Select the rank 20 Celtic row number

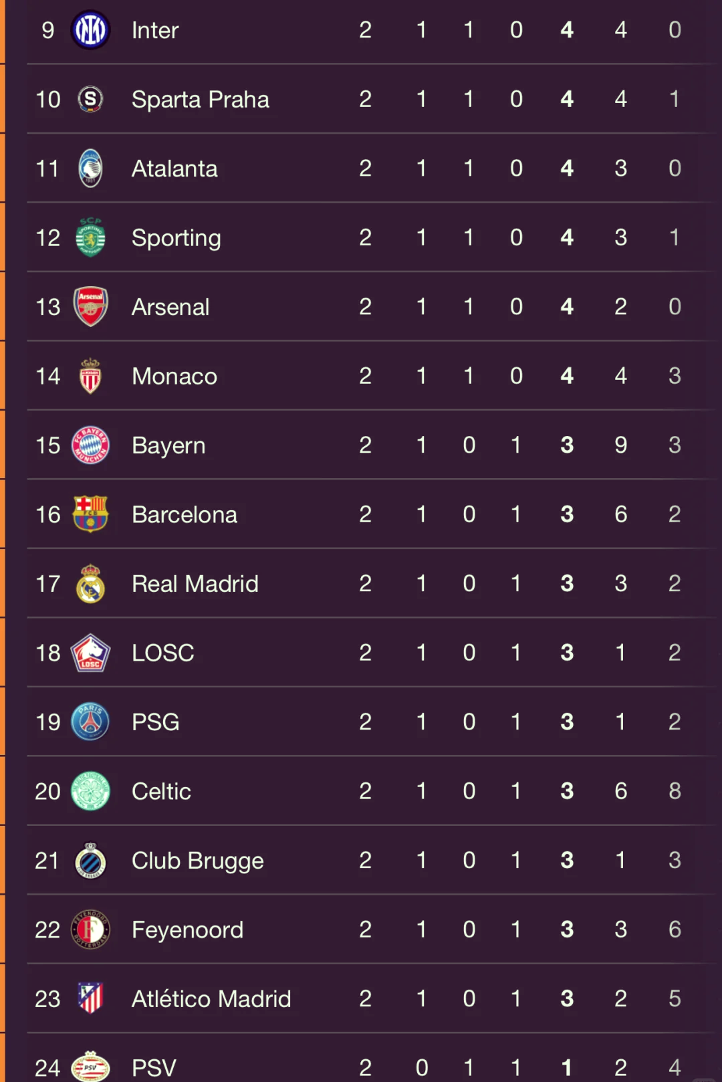pyautogui.click(x=47, y=791)
